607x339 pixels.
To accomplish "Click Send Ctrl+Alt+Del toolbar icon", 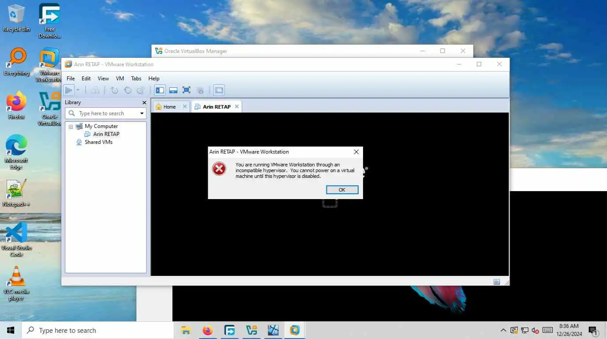I will tap(95, 90).
